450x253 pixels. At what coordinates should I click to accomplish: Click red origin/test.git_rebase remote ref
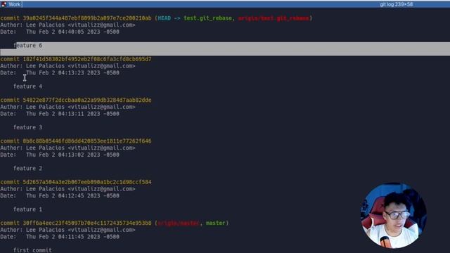click(x=274, y=18)
